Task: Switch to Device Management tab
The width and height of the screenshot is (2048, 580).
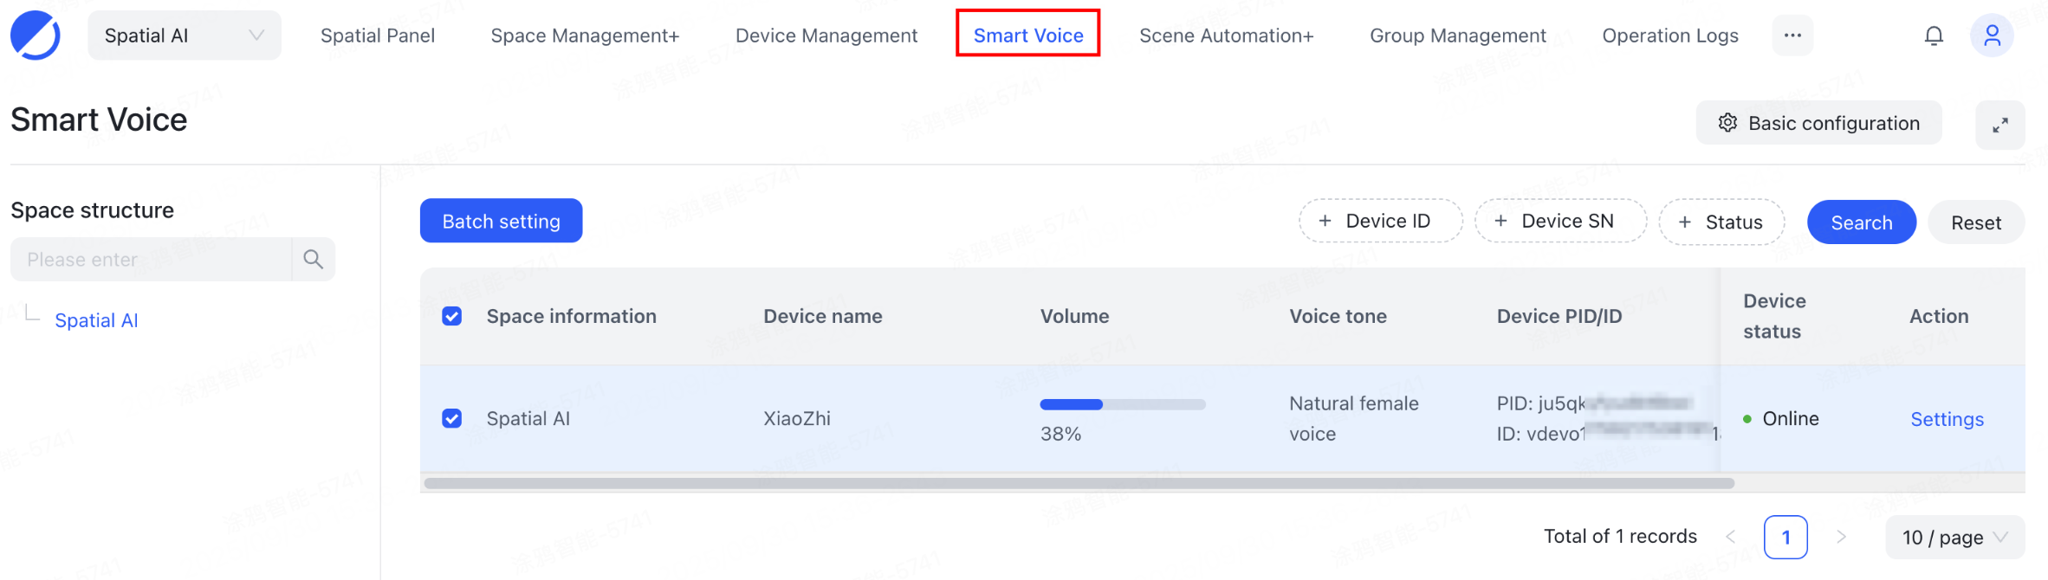Action: point(826,35)
